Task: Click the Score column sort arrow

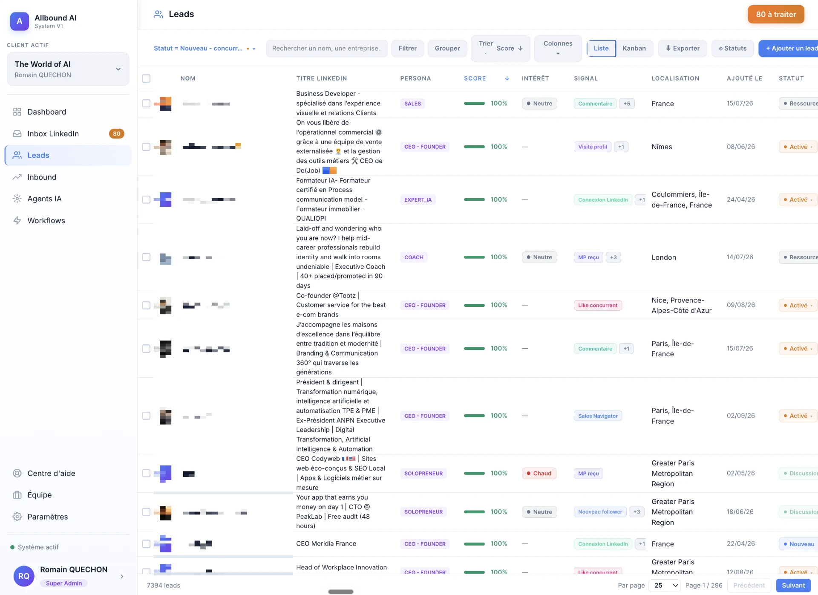Action: click(x=507, y=78)
